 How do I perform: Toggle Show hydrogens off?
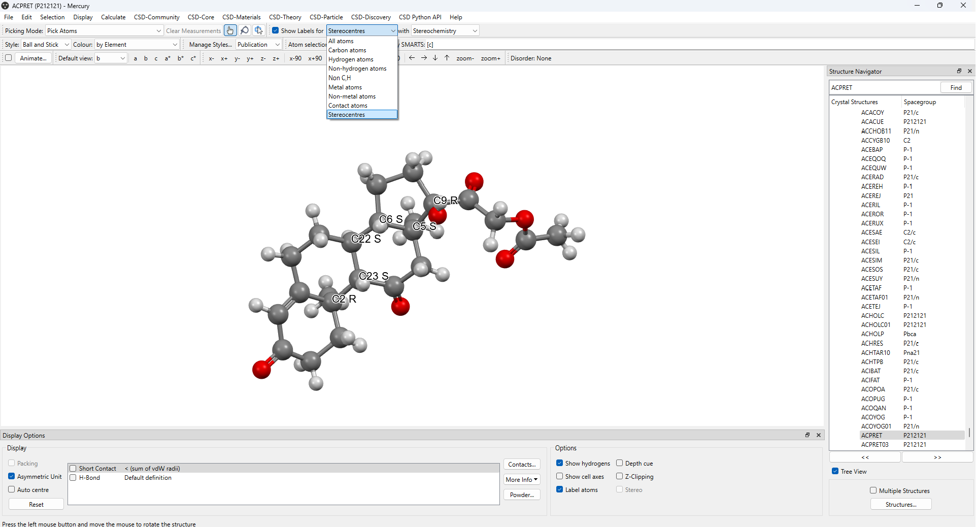coord(559,464)
